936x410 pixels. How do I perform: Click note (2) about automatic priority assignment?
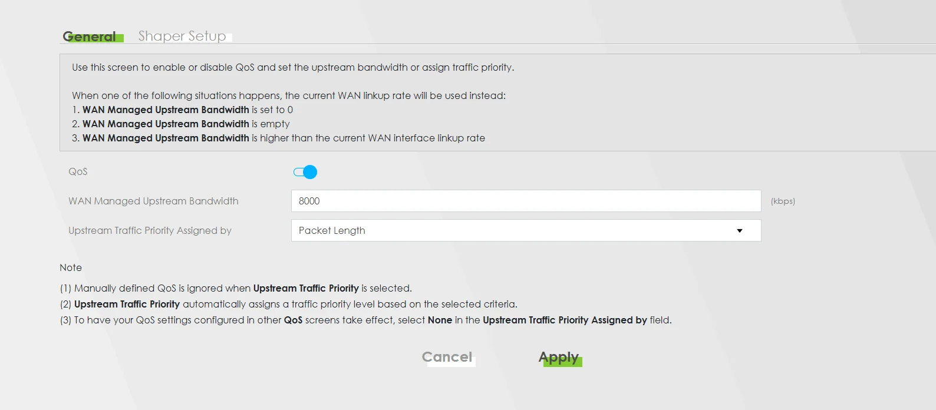pyautogui.click(x=288, y=305)
